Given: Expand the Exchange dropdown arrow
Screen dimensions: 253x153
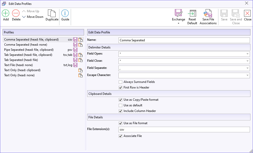Looking at the screenshot, I should pos(178,23).
